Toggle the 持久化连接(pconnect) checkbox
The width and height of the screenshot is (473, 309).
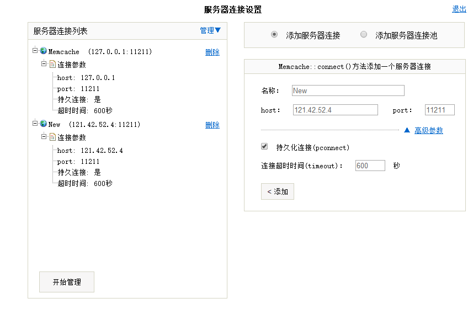(x=264, y=147)
